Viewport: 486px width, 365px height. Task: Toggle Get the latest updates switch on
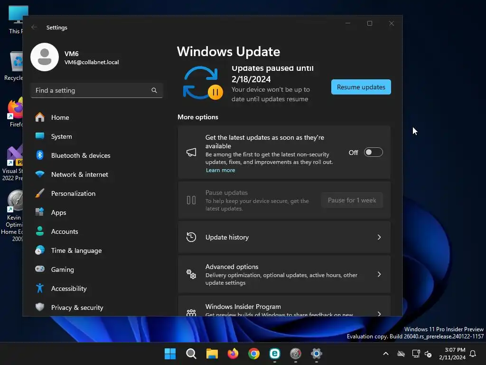coord(373,153)
